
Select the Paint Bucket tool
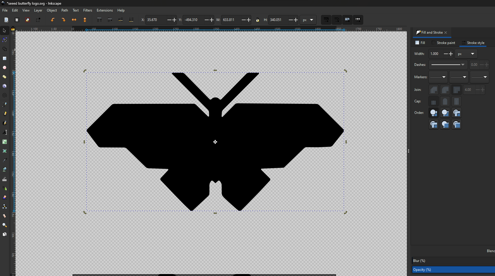(5, 169)
